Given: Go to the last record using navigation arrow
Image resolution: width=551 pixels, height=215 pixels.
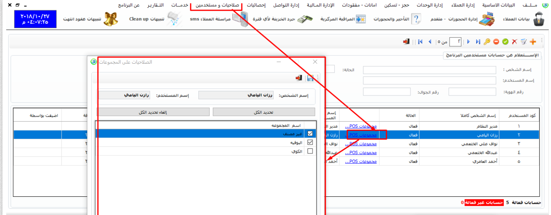Looking at the screenshot, I should click(420, 42).
